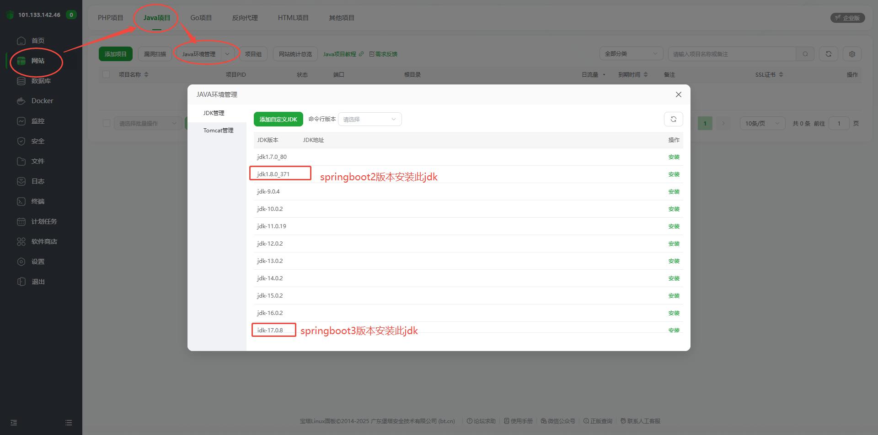Open the security shield icon
878x435 pixels.
point(21,141)
